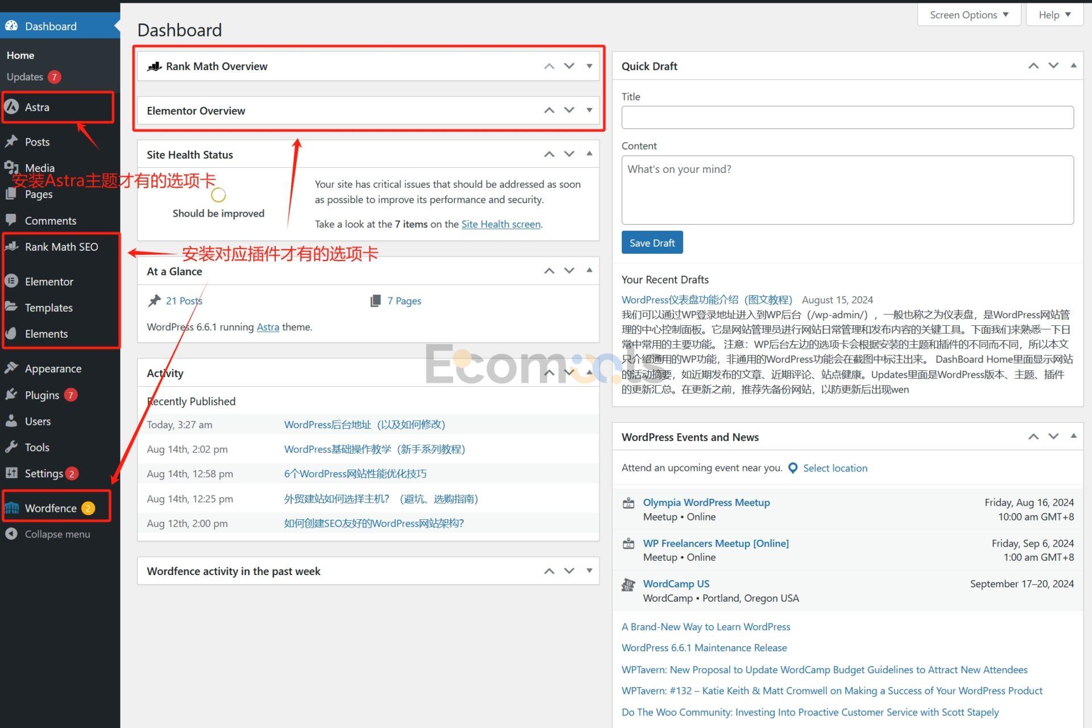Move Quick Draft widget up
1092x728 pixels.
pyautogui.click(x=1033, y=66)
